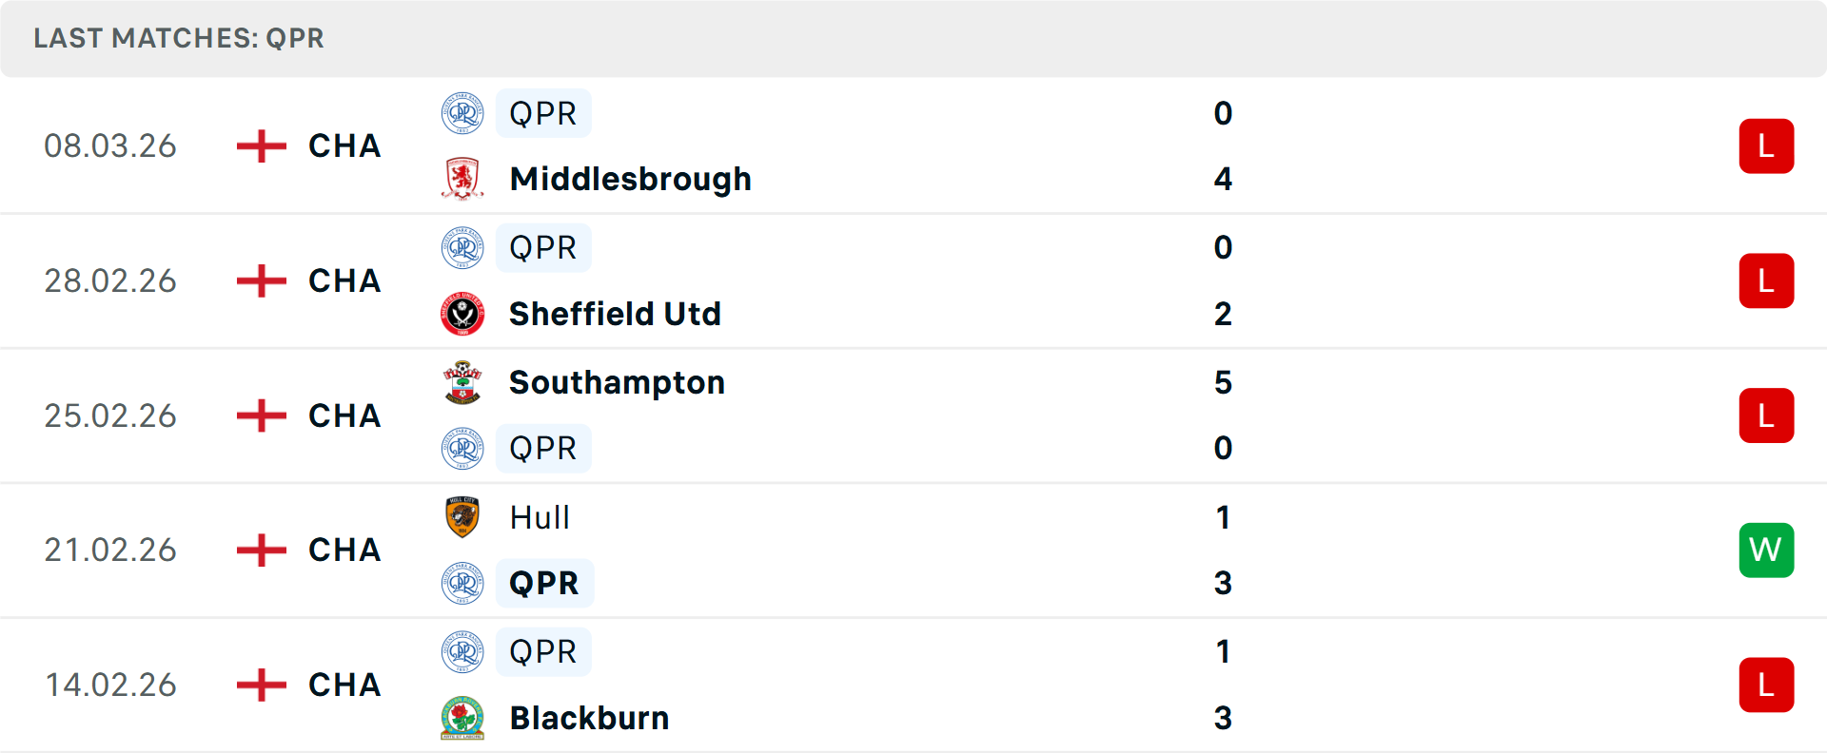Click the green W result badge

(1765, 550)
